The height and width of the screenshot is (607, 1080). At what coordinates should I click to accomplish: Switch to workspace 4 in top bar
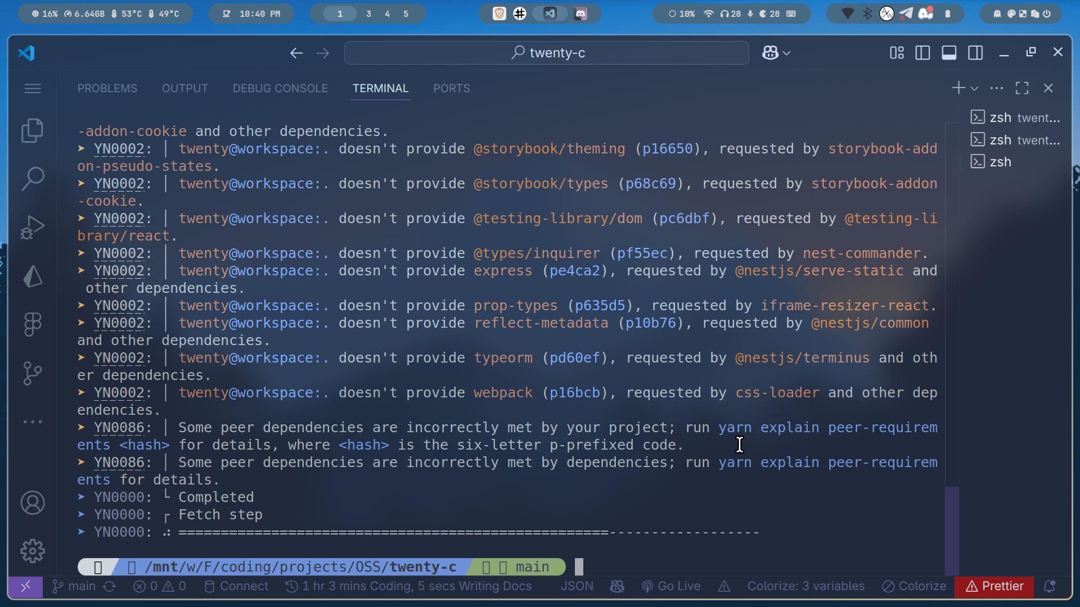click(387, 13)
